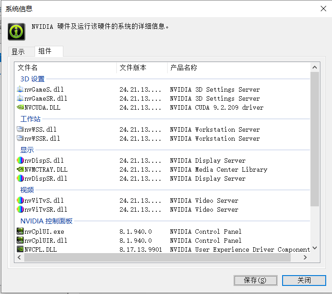Close the 系统信息 dialog window

(x=323, y=9)
